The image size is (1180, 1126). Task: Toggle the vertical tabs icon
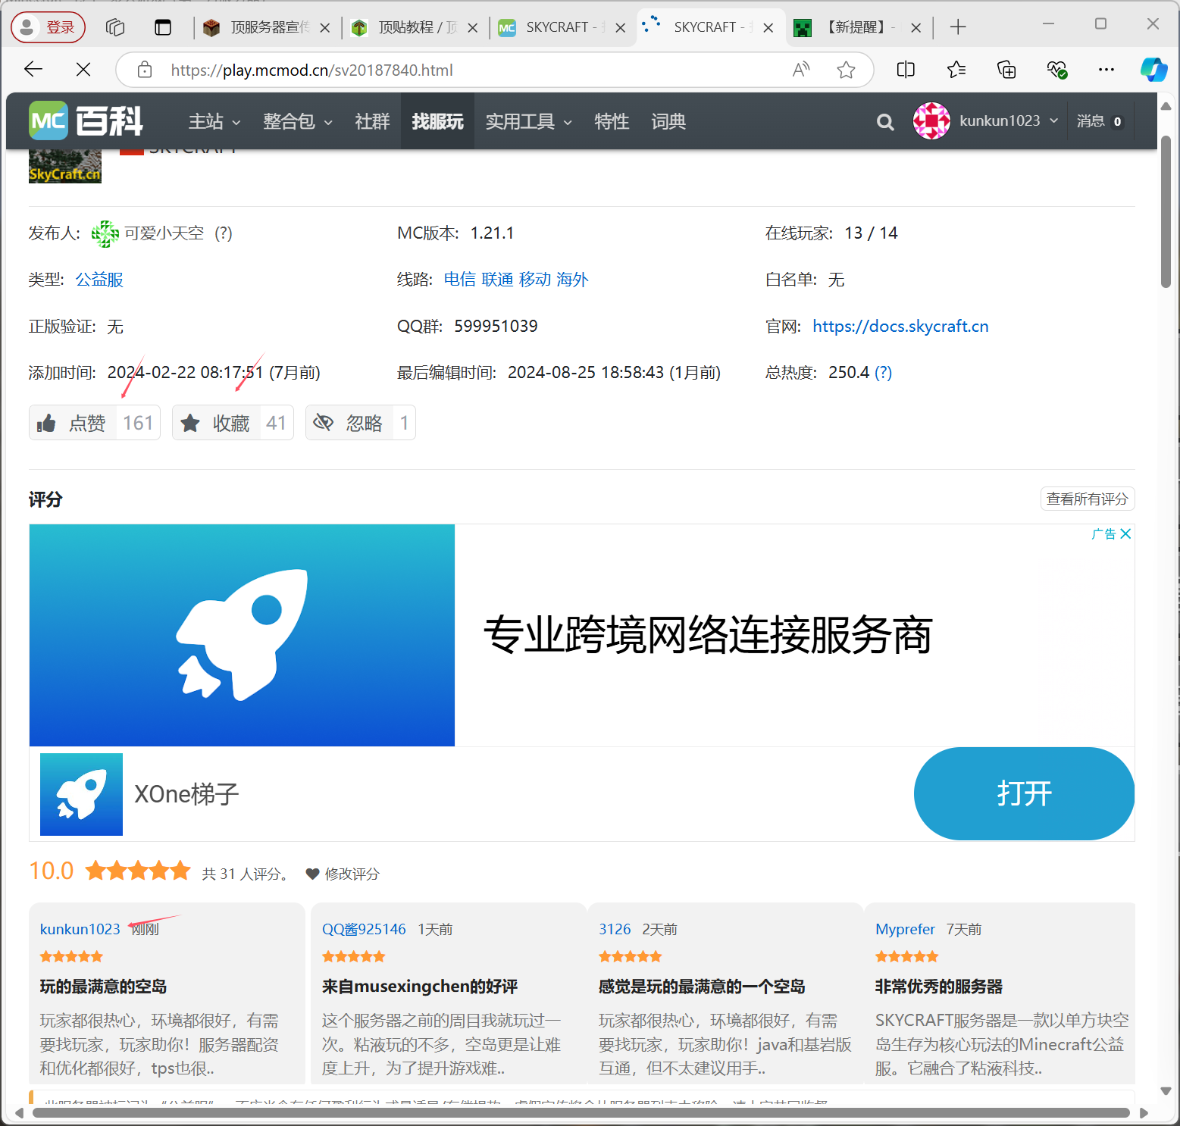pyautogui.click(x=163, y=27)
